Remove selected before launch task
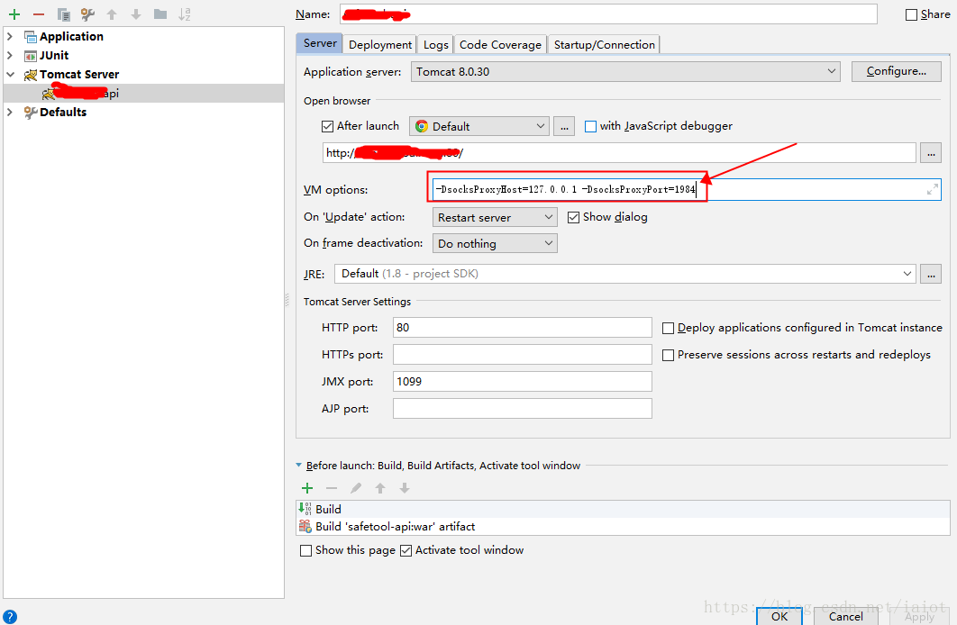The width and height of the screenshot is (957, 625). (332, 488)
